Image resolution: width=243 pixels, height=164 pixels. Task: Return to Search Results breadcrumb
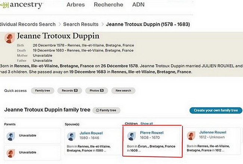(x=80, y=24)
